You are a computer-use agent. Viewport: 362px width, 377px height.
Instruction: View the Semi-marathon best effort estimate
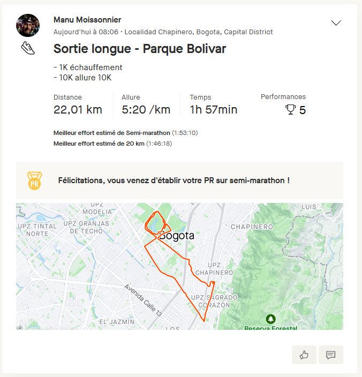[x=125, y=132]
